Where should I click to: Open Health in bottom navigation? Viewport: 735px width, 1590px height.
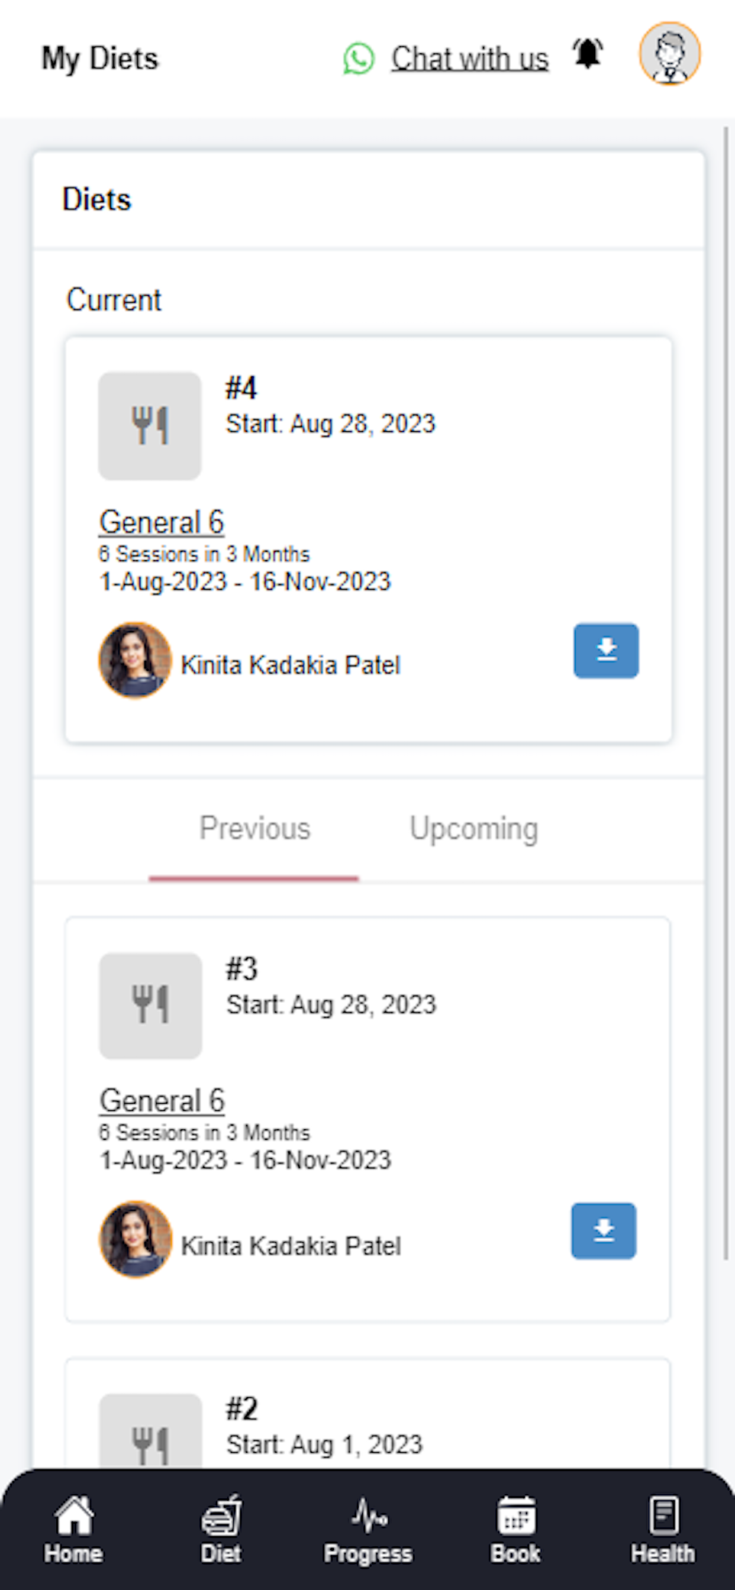(x=663, y=1530)
